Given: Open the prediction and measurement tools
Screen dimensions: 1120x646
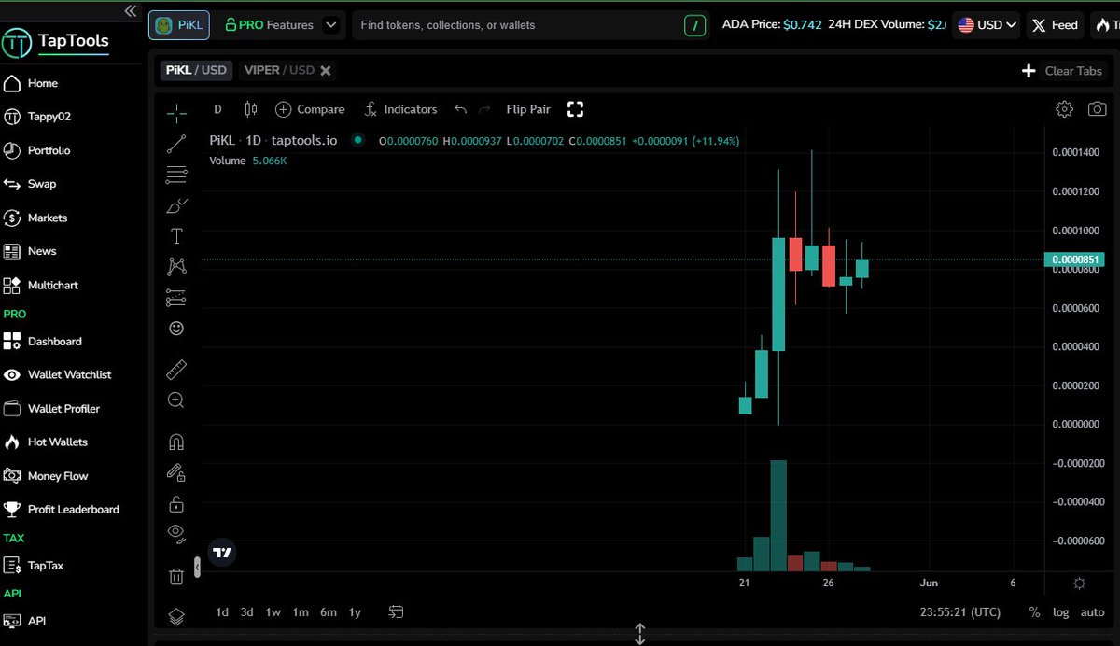Looking at the screenshot, I should click(x=175, y=298).
